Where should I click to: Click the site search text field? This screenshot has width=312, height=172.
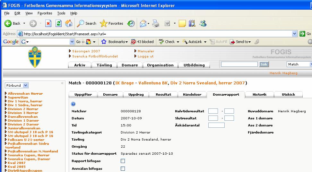[x=239, y=64]
